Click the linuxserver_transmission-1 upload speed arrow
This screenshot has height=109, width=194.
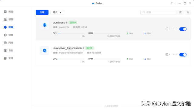128,59
